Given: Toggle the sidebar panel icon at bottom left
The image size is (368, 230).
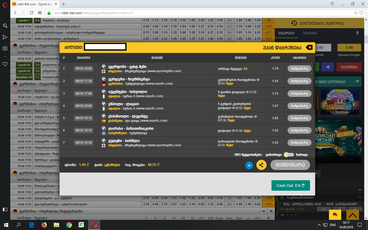Looking at the screenshot, I should pyautogui.click(x=5, y=210).
